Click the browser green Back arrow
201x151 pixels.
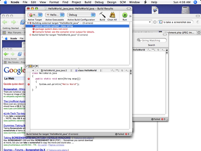pyautogui.click(x=5, y=22)
